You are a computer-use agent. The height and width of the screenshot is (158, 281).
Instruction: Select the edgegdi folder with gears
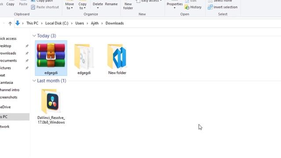84,59
